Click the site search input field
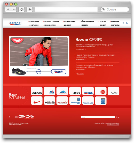The height and width of the screenshot is (143, 134). click(98, 117)
